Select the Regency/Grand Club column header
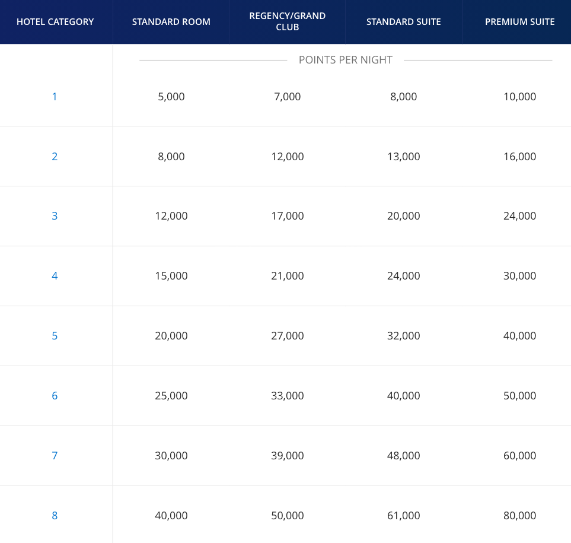571x543 pixels. pyautogui.click(x=288, y=22)
